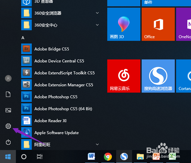The image size is (191, 163).
Task: Open Apple Software Update icon
Action: 26,132
